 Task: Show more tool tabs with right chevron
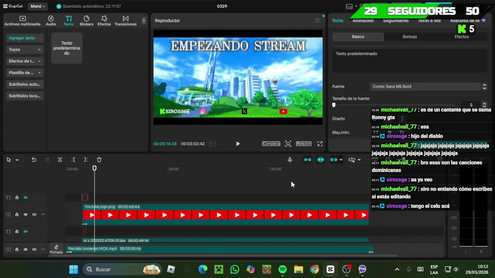tap(143, 21)
